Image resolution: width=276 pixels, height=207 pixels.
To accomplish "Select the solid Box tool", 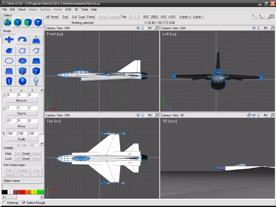I will [36, 71].
